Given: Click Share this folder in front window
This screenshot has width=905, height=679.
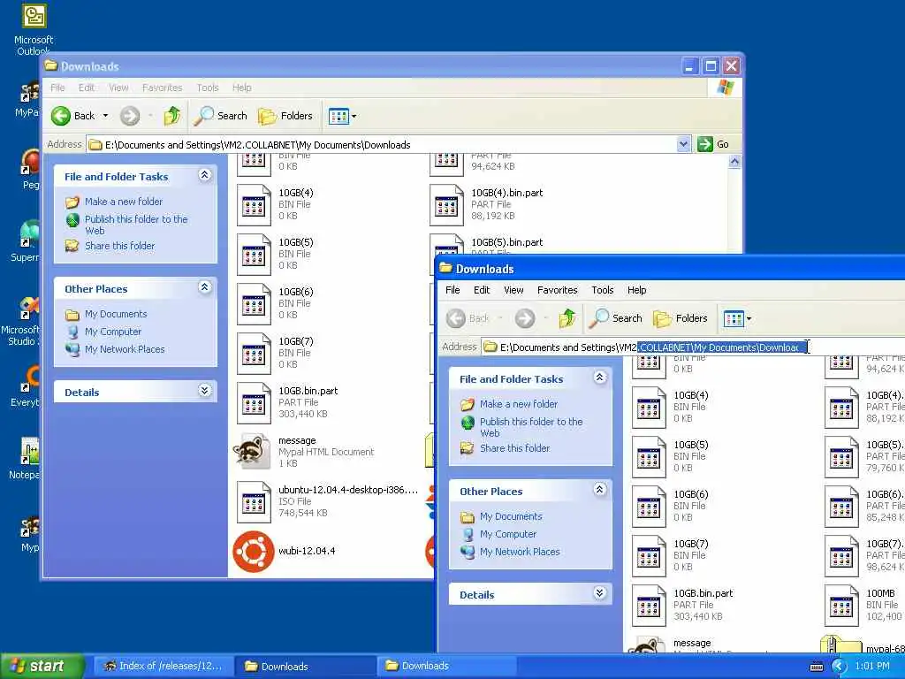Looking at the screenshot, I should click(515, 448).
